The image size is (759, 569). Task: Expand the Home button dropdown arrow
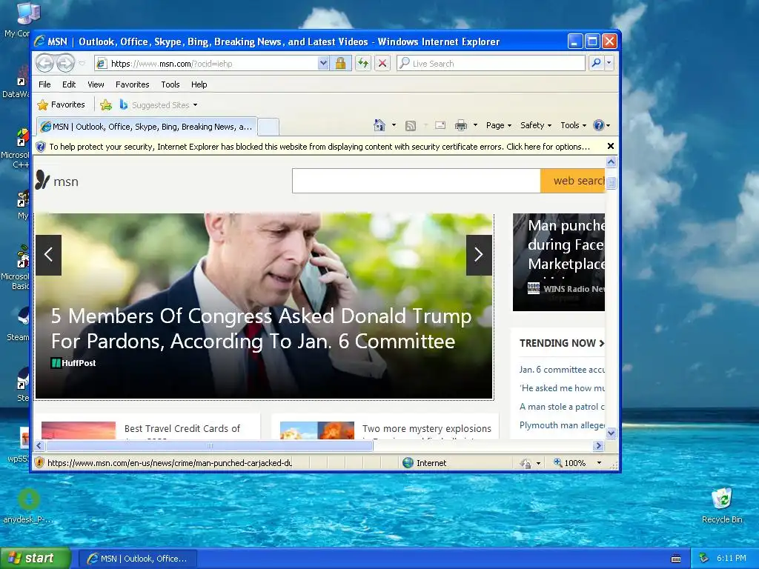[394, 125]
